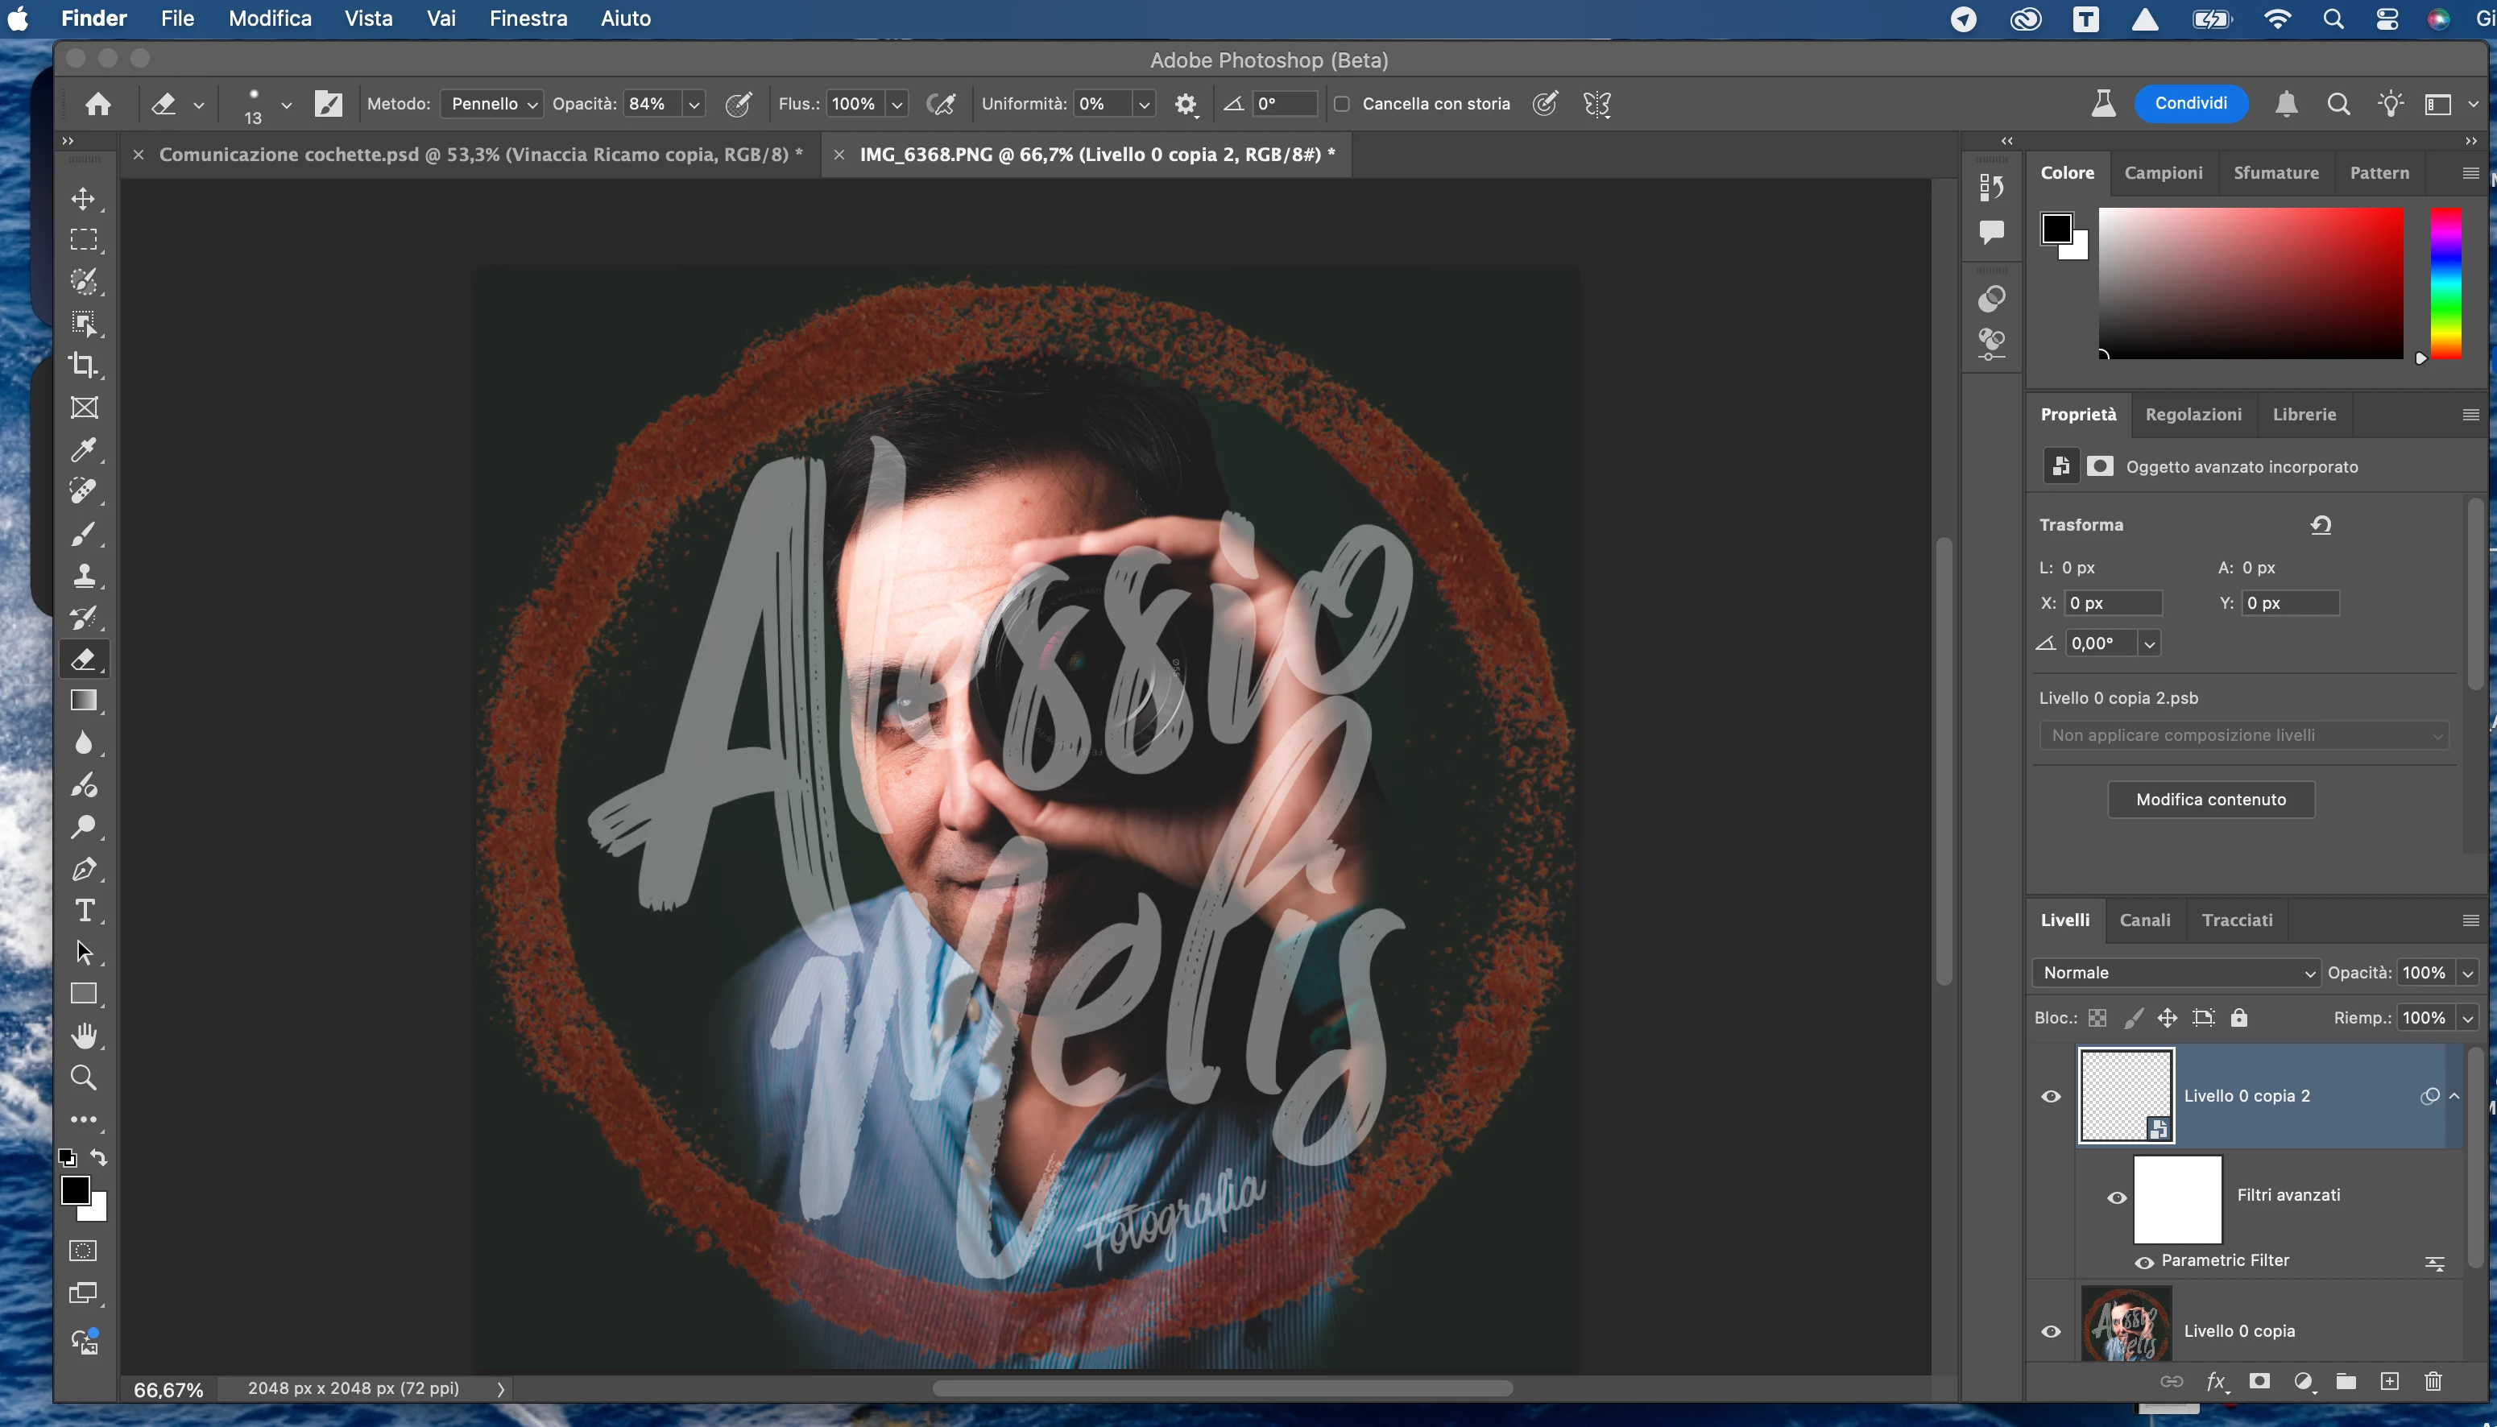Select the Hand tool
Image resolution: width=2497 pixels, height=1427 pixels.
click(85, 1036)
